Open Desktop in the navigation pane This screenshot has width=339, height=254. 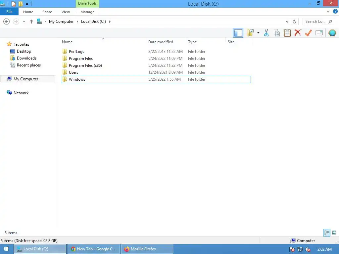click(x=24, y=51)
